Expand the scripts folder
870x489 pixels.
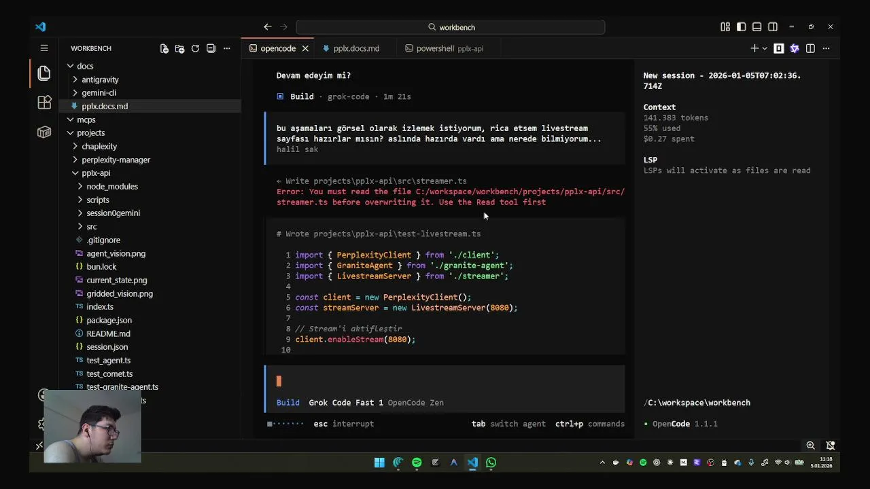(x=97, y=200)
